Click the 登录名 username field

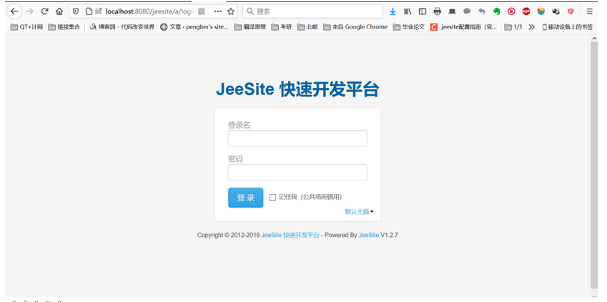pyautogui.click(x=297, y=139)
